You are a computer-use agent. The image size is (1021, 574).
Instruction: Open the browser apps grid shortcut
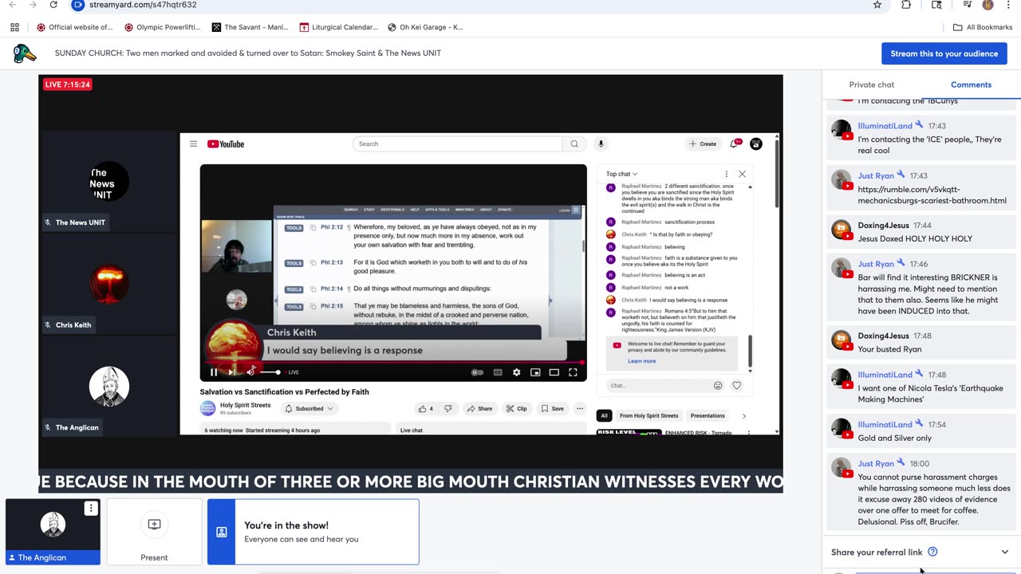click(14, 27)
